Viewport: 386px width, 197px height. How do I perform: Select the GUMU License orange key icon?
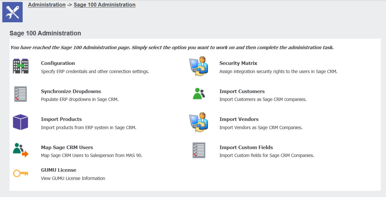(21, 174)
